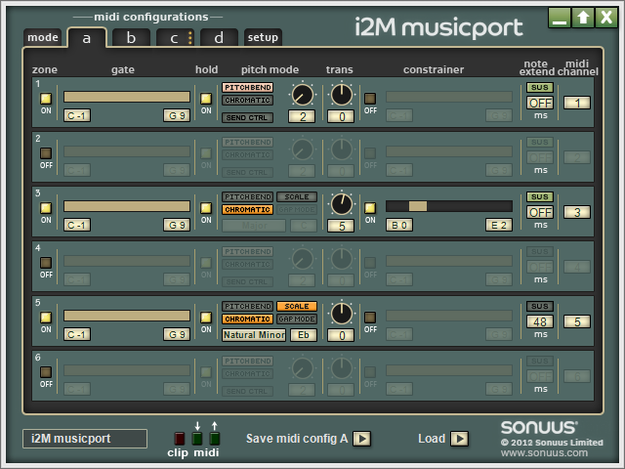
Task: Enable zone 2 with its OFF switch
Action: coord(46,153)
